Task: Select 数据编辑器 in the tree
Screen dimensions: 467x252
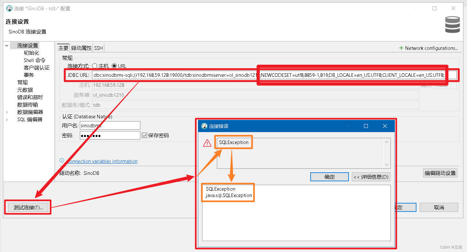Action: (30, 112)
